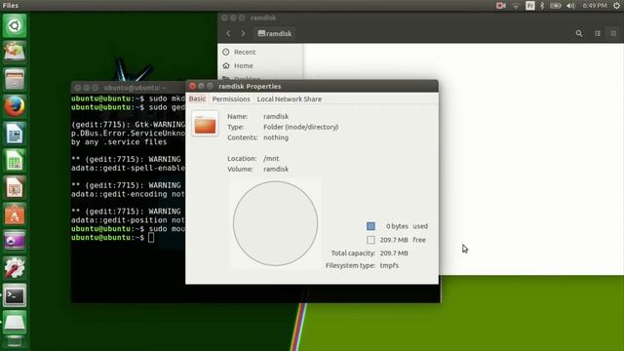Select the Terminal launcher icon
624x351 pixels.
point(15,294)
